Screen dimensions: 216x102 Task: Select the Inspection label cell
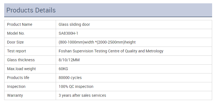[x=30, y=86]
